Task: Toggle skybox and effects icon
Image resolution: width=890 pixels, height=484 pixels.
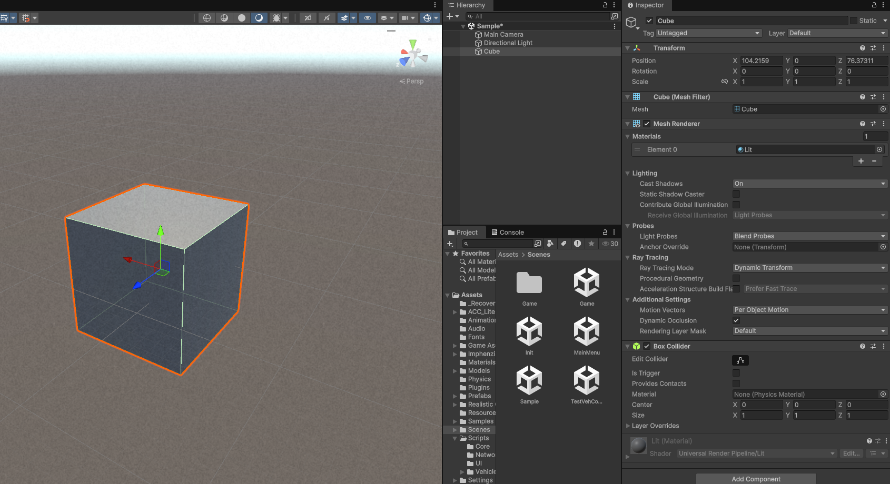Action: point(344,18)
